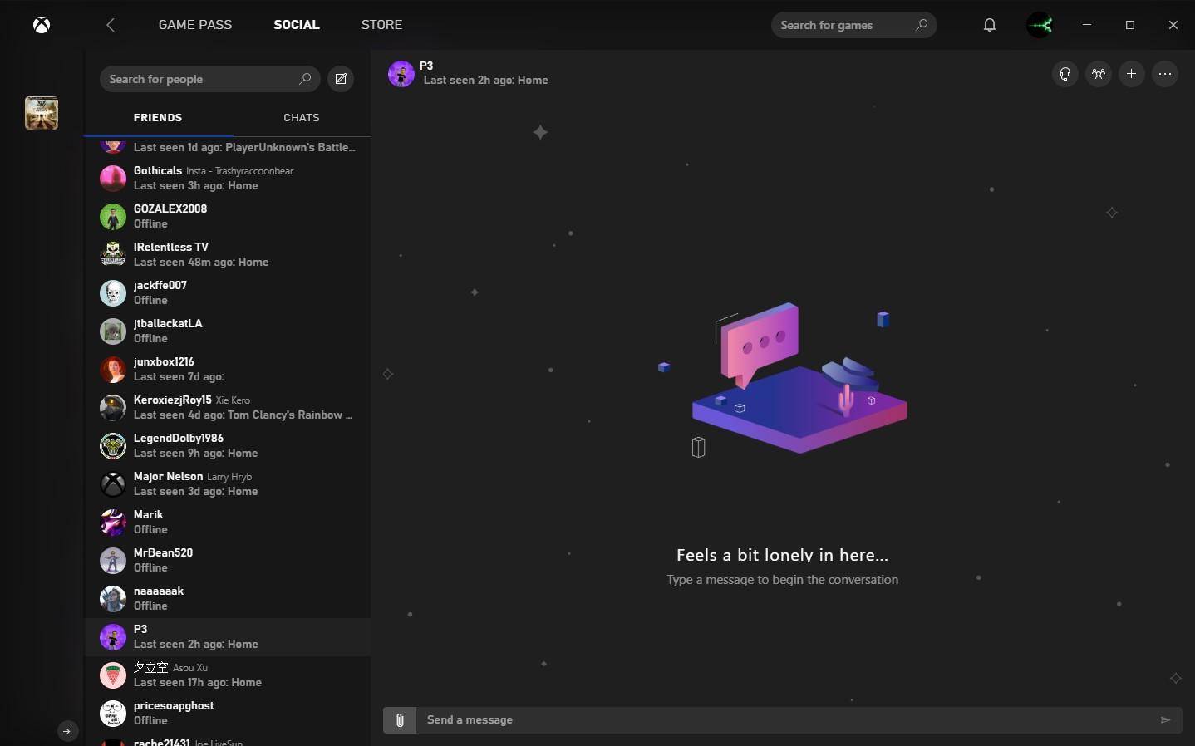1195x746 pixels.
Task: Click the Send a message input box
Action: pyautogui.click(x=783, y=720)
